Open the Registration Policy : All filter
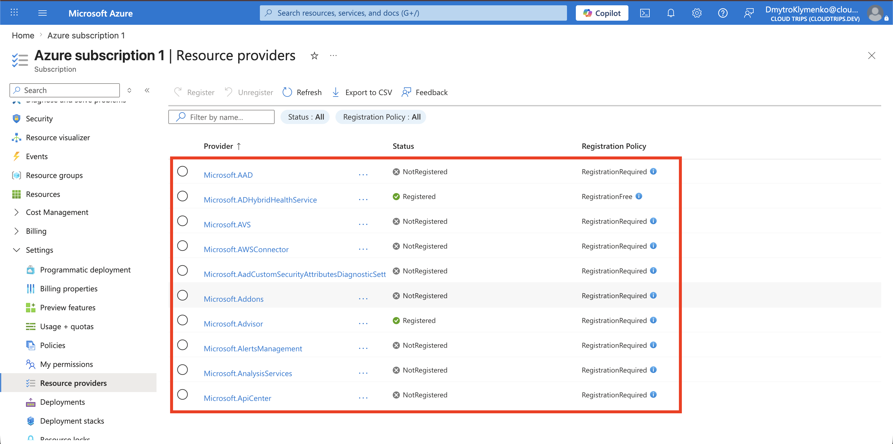This screenshot has height=444, width=893. point(381,117)
